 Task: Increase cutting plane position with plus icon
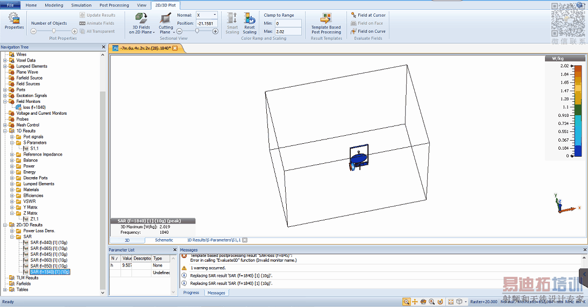coord(215,32)
